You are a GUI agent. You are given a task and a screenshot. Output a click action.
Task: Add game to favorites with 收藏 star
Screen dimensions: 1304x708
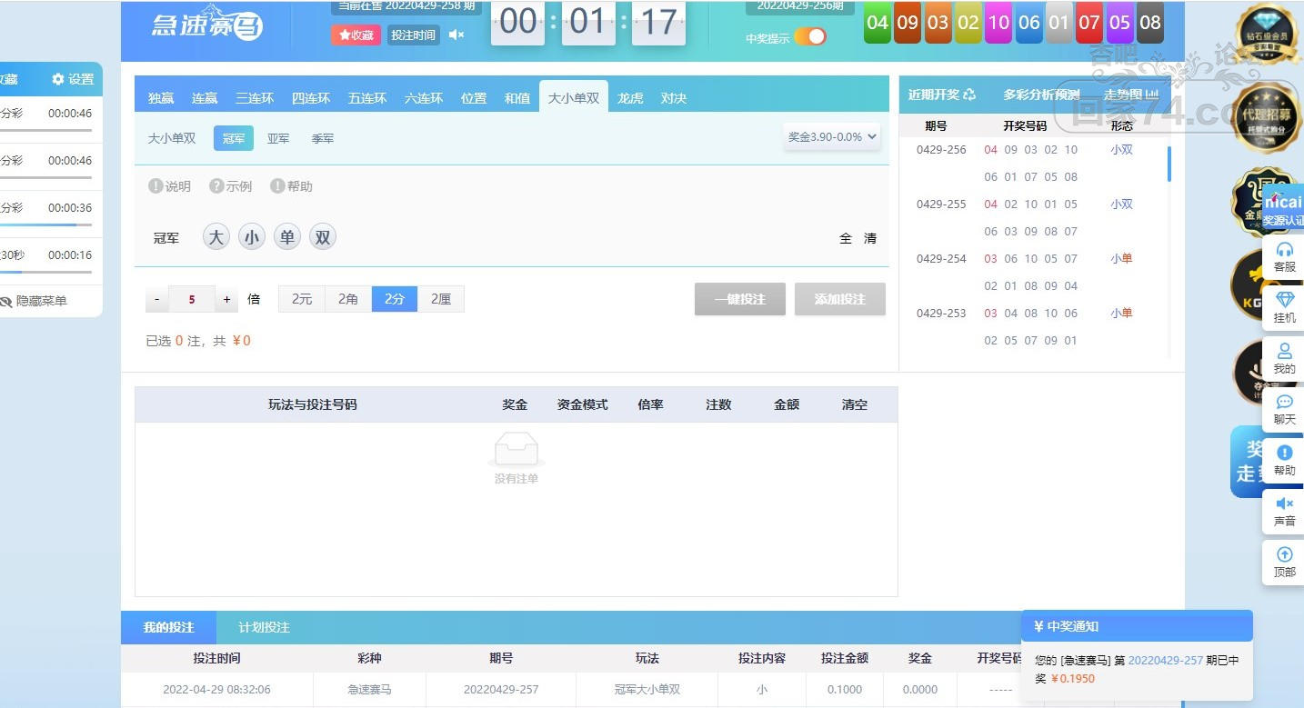pos(356,35)
